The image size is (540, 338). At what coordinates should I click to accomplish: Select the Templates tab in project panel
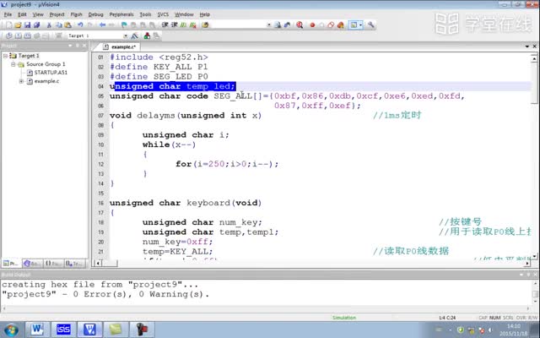click(x=75, y=264)
